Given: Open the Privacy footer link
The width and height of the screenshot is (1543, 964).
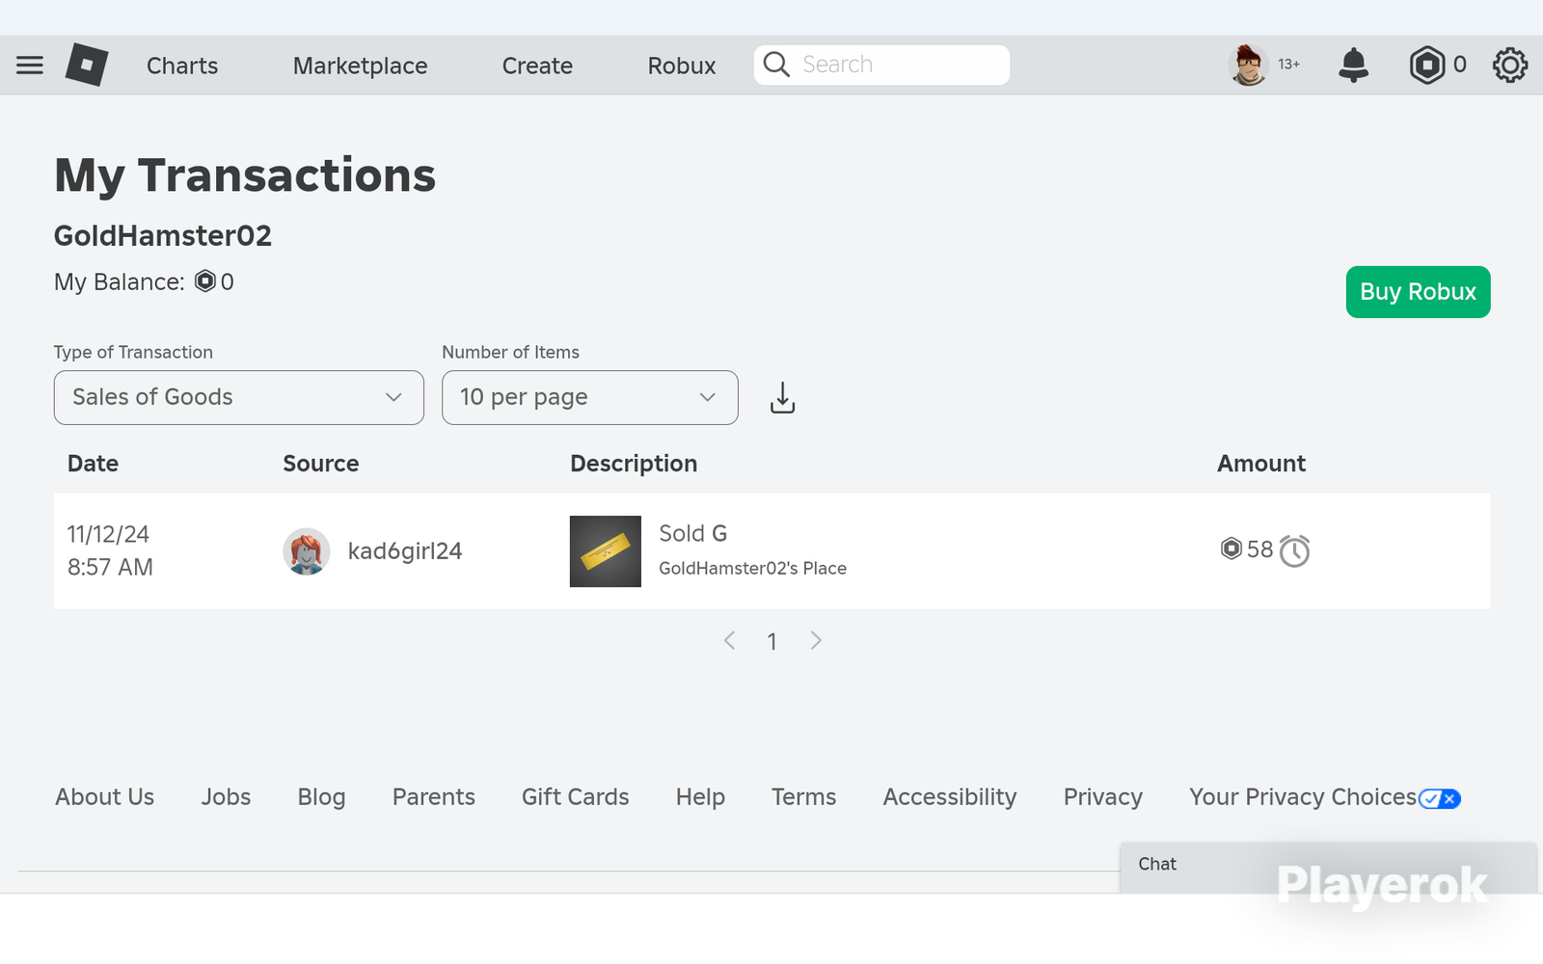Looking at the screenshot, I should (x=1103, y=797).
